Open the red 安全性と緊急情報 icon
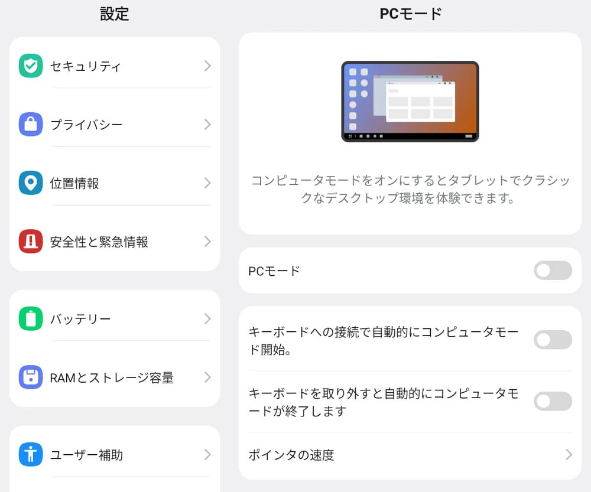 coord(31,242)
